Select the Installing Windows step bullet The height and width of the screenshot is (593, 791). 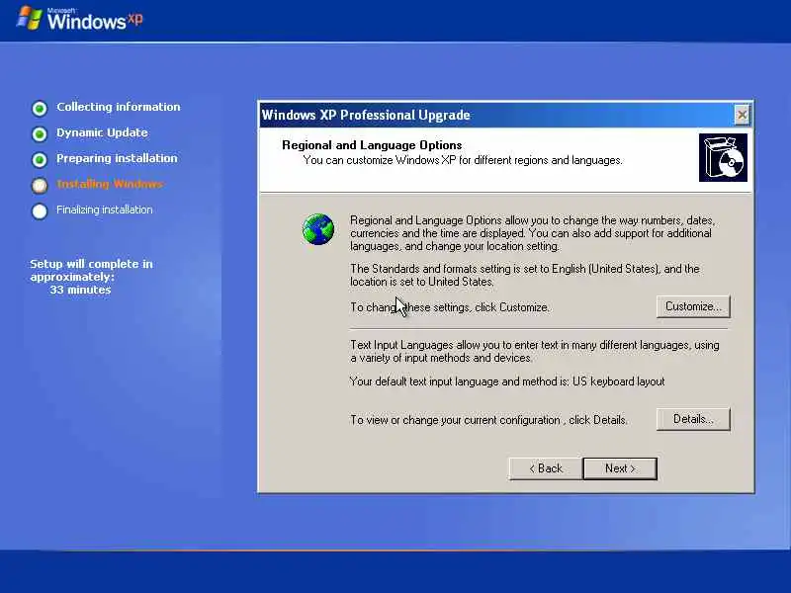[x=40, y=186]
